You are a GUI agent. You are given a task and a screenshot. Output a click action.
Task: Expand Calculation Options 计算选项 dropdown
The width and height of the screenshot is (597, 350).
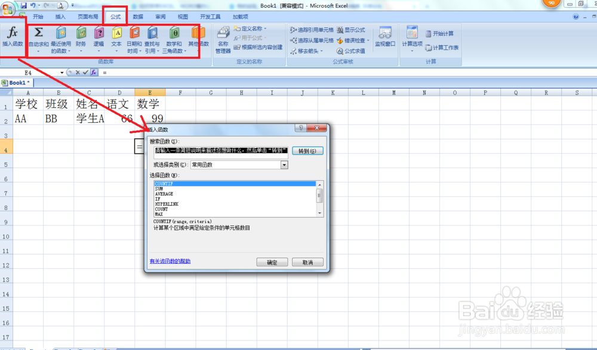(413, 51)
